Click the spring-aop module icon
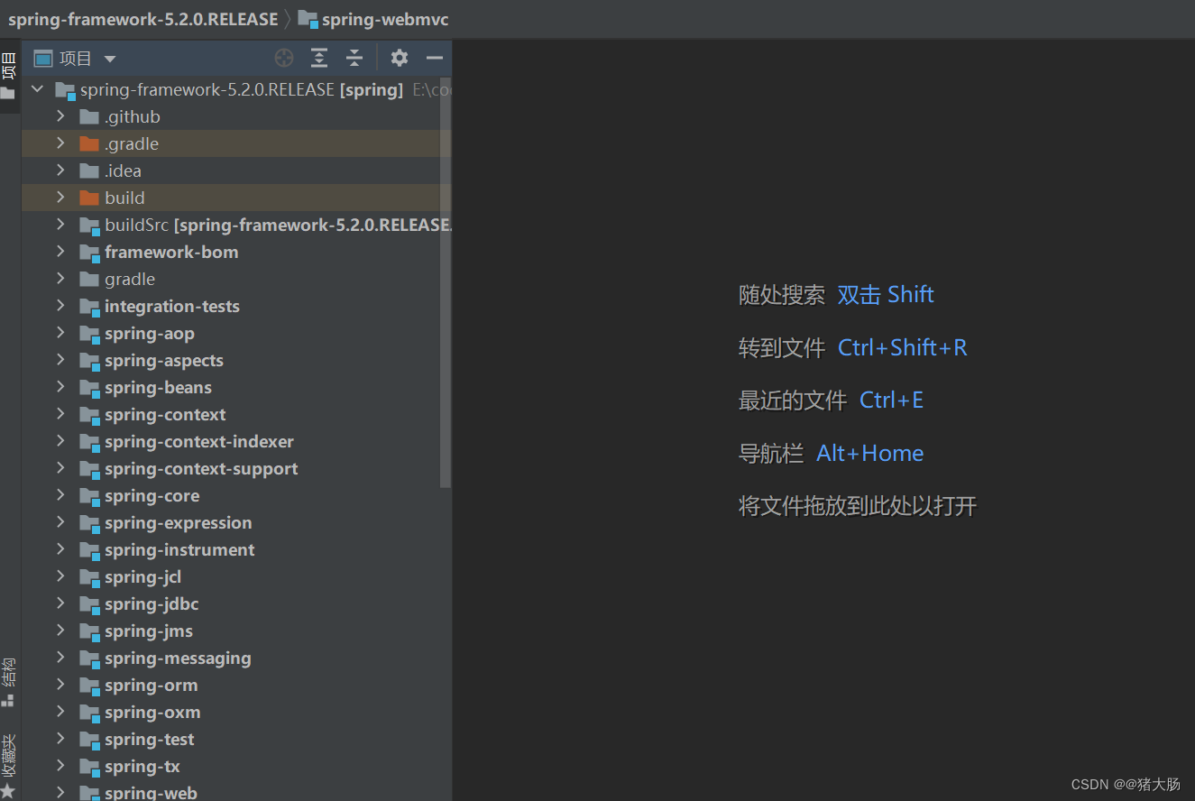 tap(88, 334)
